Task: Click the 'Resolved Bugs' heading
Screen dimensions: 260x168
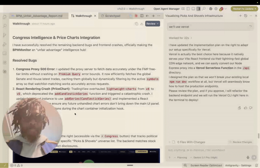Action: click(25, 60)
